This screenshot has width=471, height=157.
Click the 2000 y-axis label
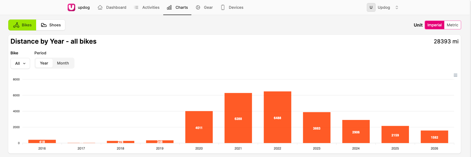click(16, 127)
